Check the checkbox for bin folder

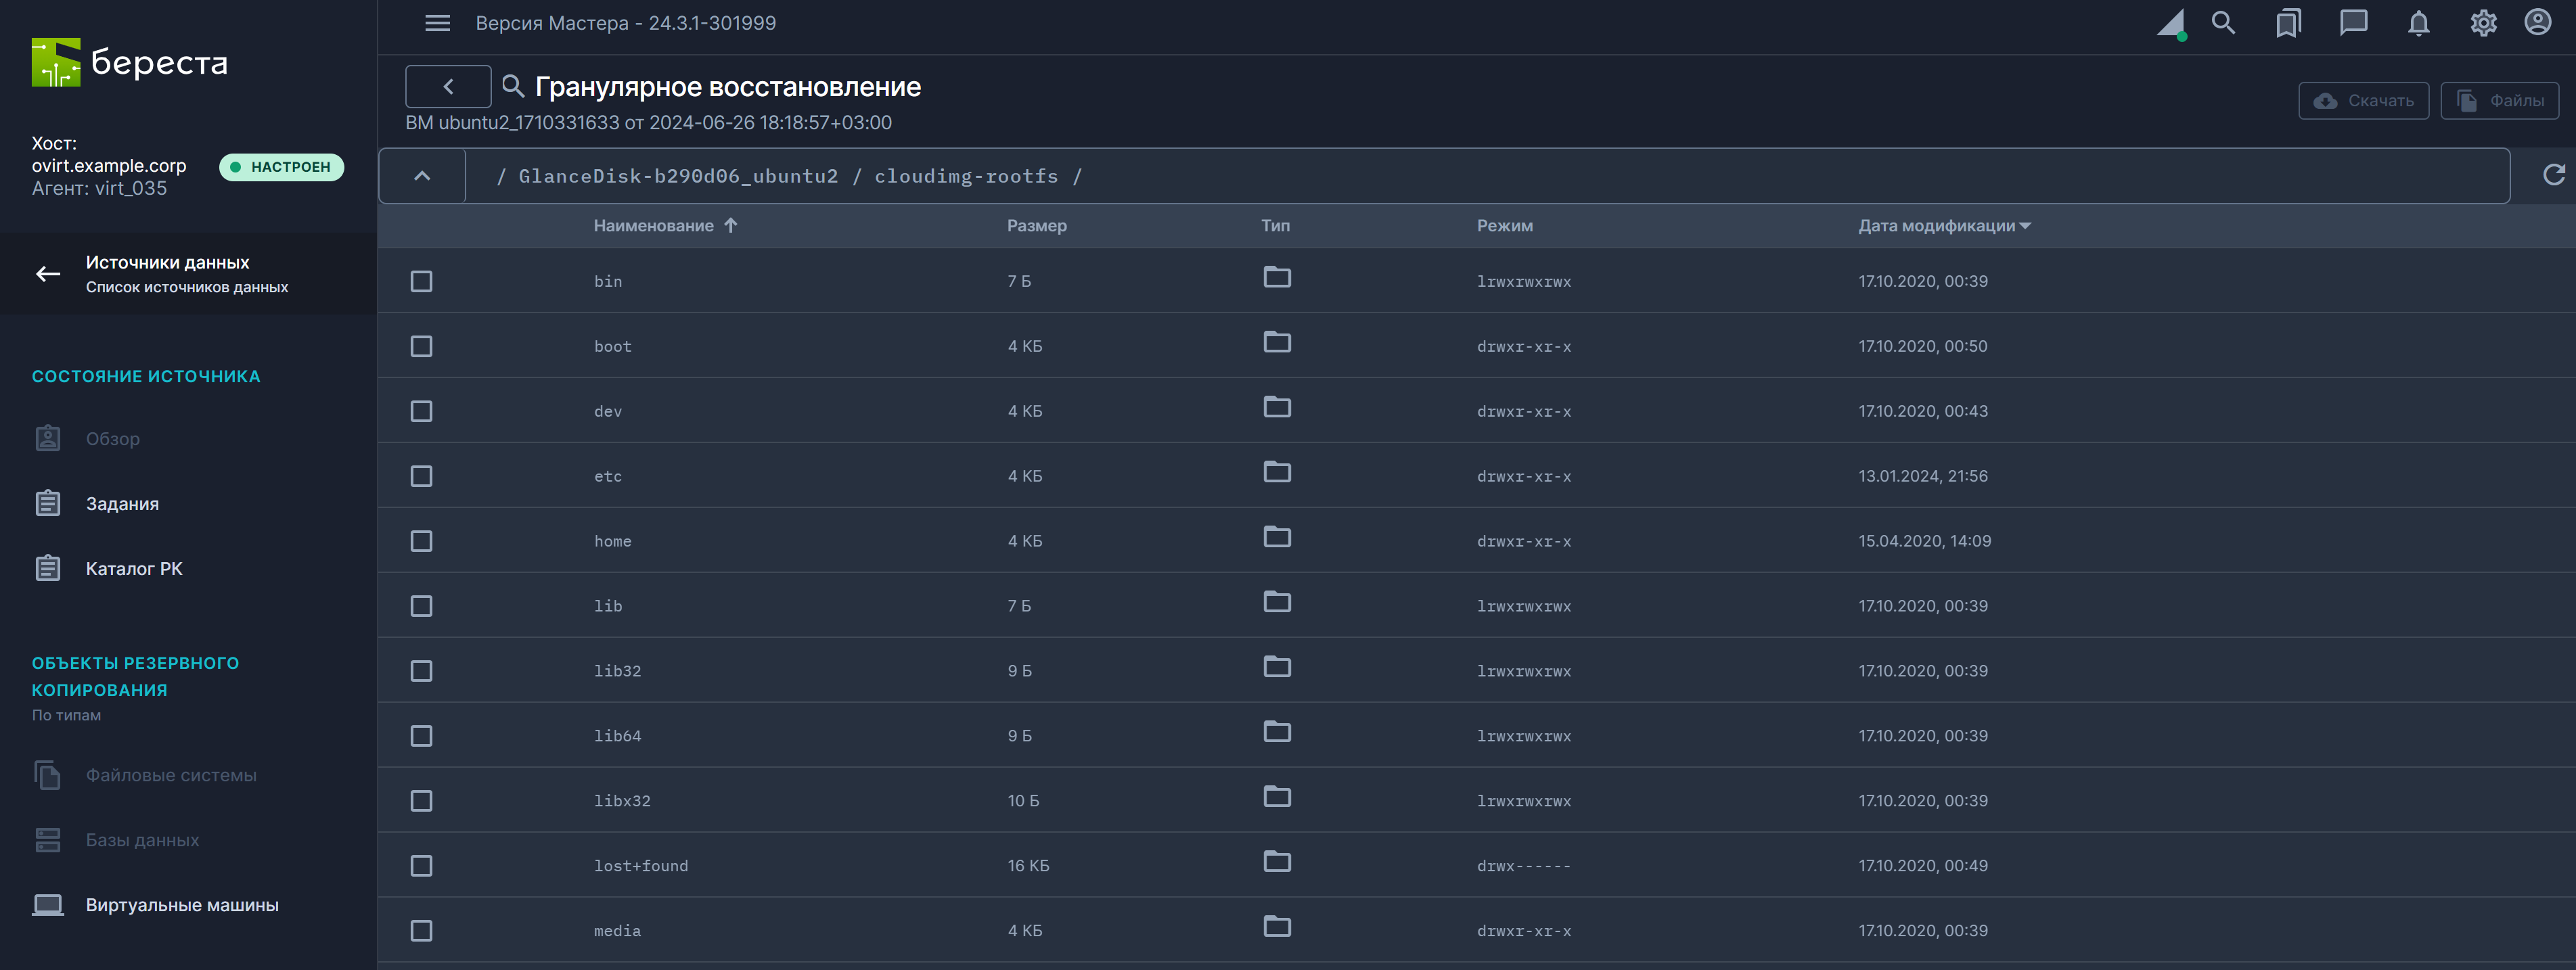(422, 282)
